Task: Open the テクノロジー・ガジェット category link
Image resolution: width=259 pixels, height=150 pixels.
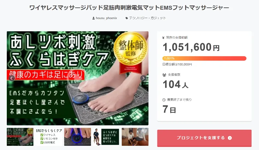Action: [x=148, y=18]
